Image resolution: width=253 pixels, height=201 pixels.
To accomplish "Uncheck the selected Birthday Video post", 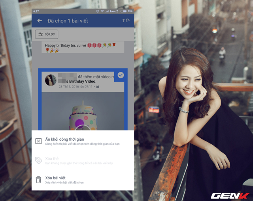I will tap(121, 75).
